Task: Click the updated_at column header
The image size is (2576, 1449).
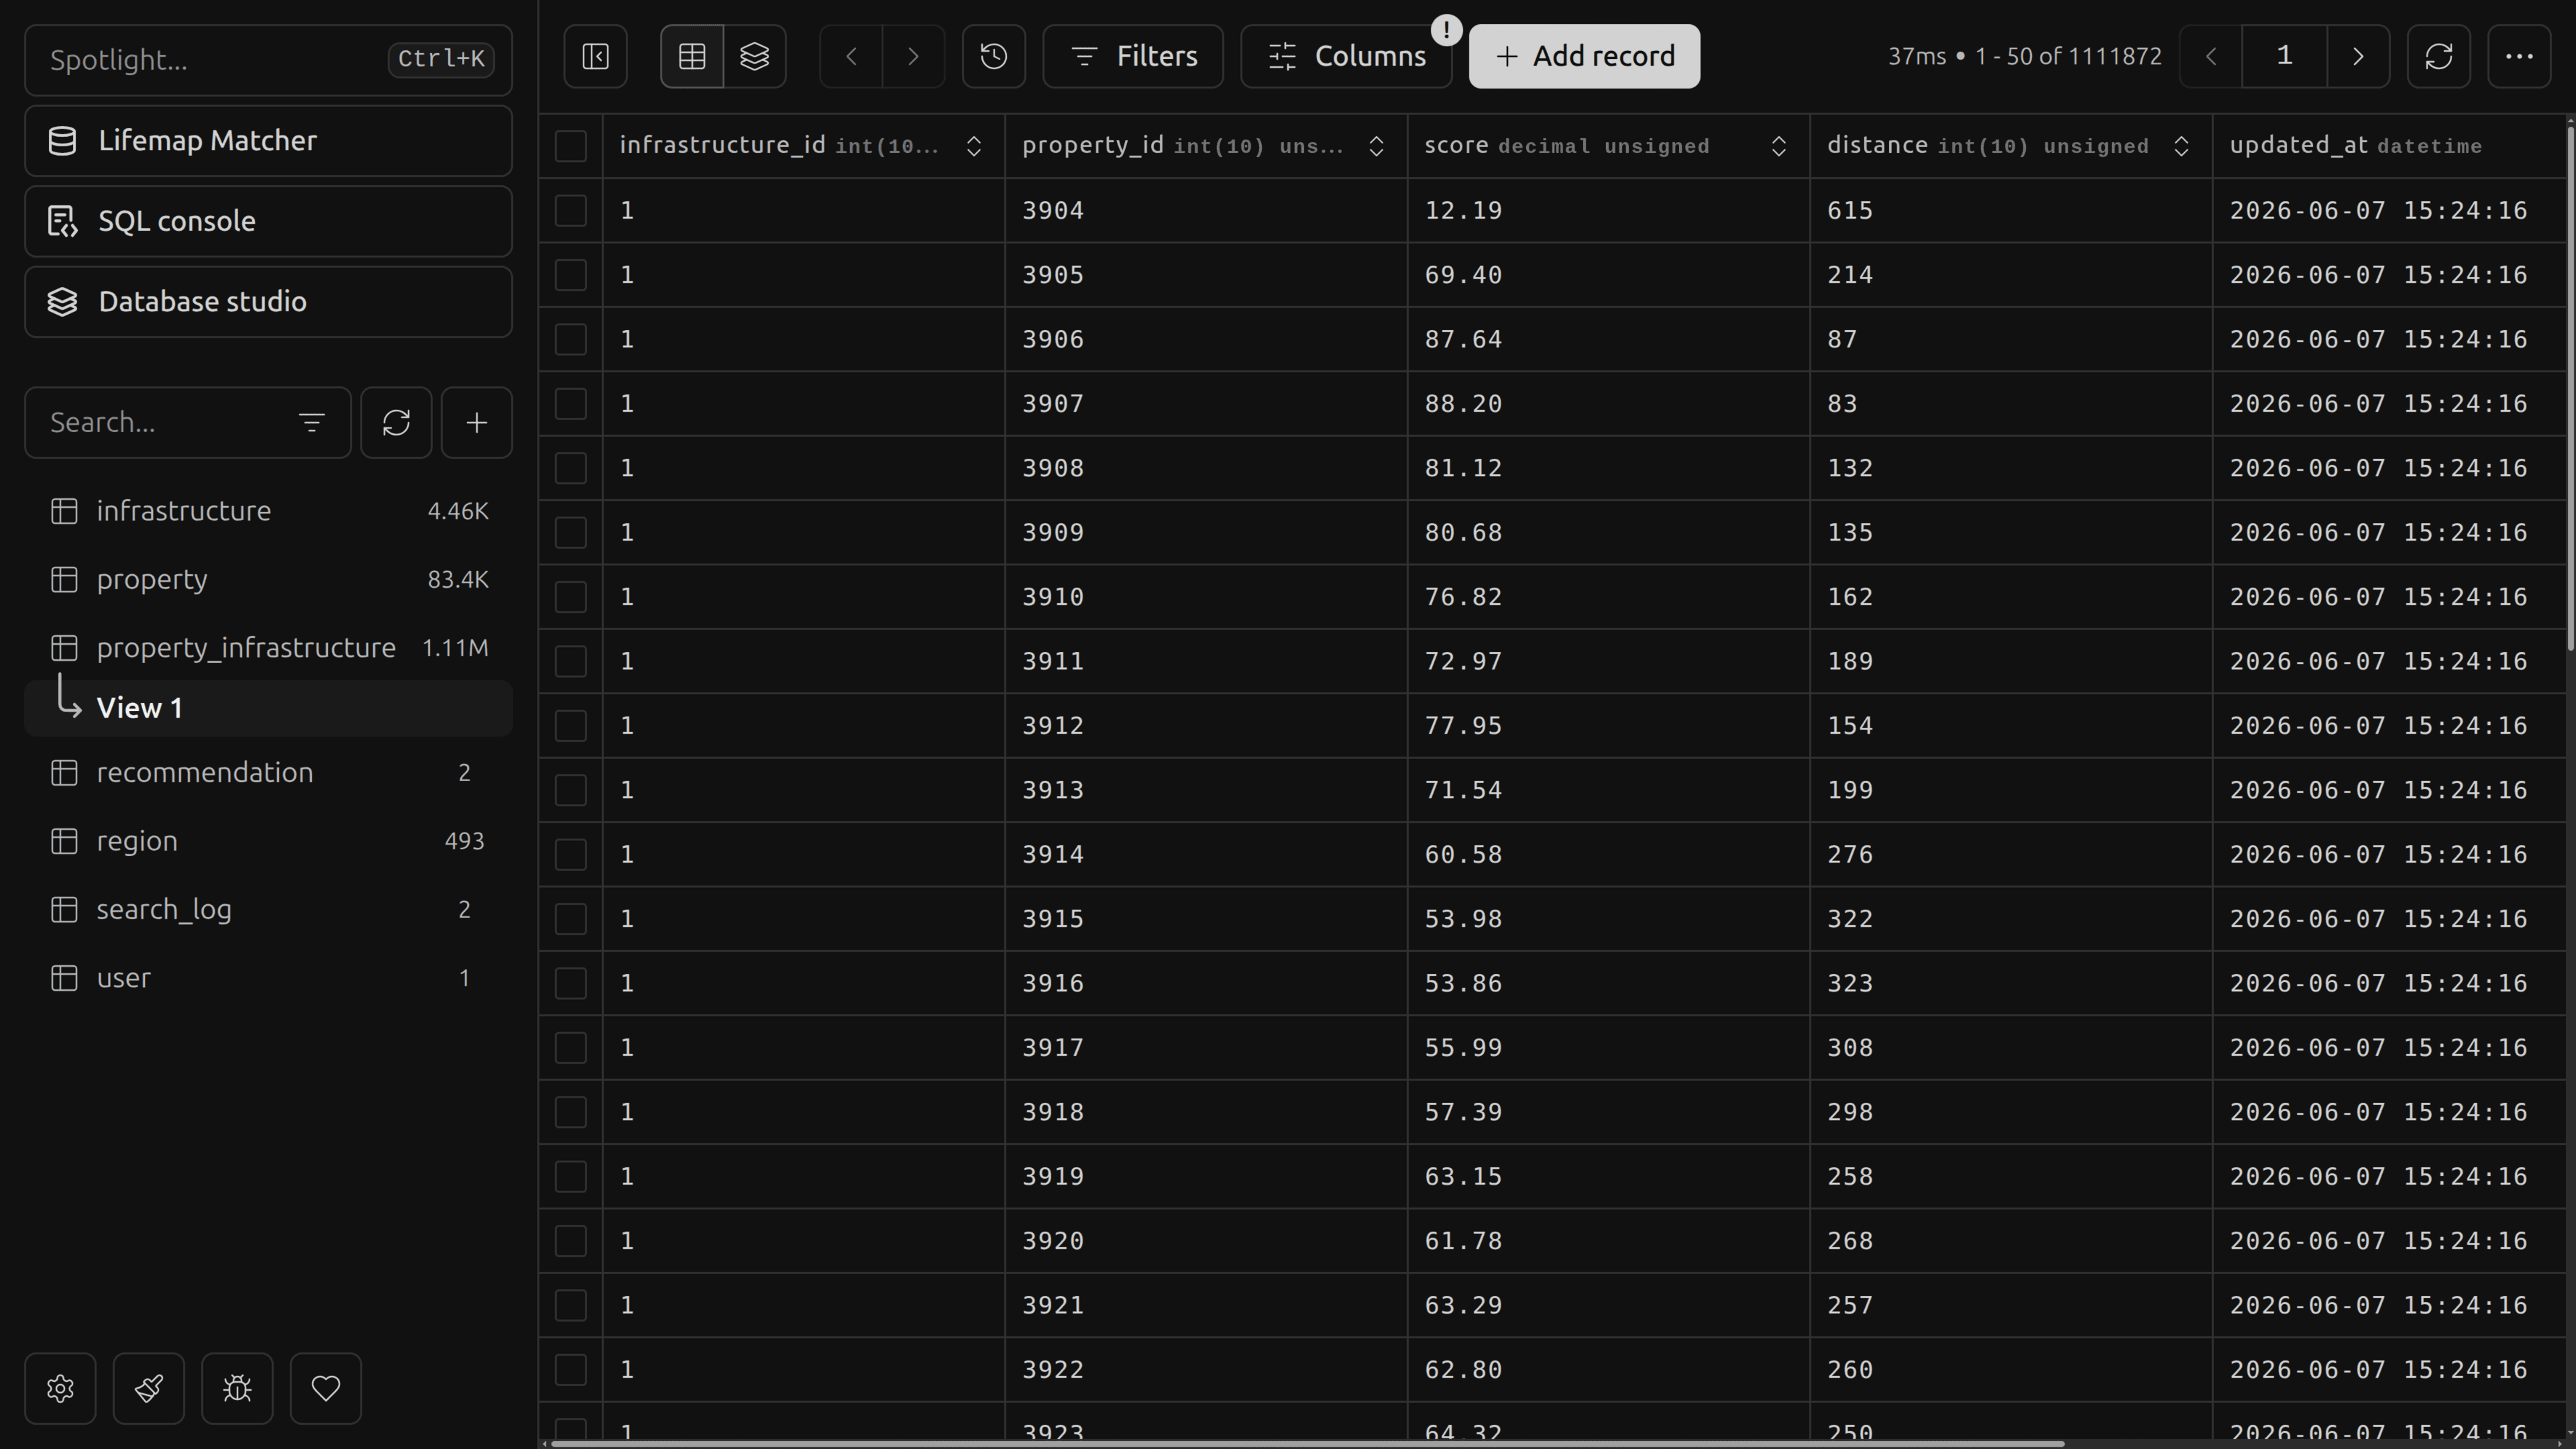Action: (x=2390, y=146)
